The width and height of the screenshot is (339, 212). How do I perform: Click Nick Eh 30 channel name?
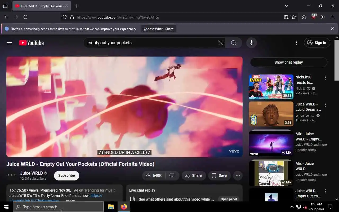click(303, 89)
